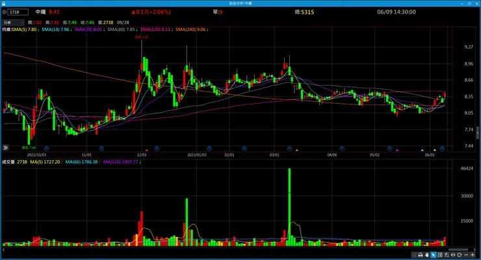The height and width of the screenshot is (260, 481).
Task: Click scroll-left arrow under volume chart
Action: pyautogui.click(x=4, y=250)
